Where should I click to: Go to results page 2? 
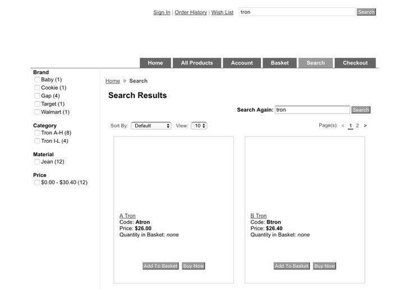tap(357, 125)
